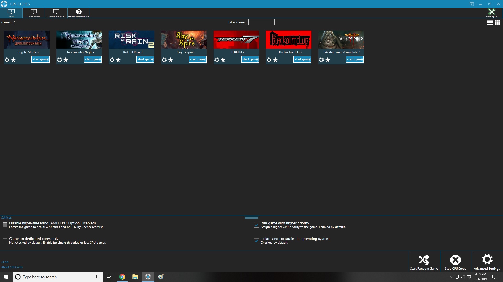503x282 pixels.
Task: Open the About CPUCores link
Action: [12, 267]
